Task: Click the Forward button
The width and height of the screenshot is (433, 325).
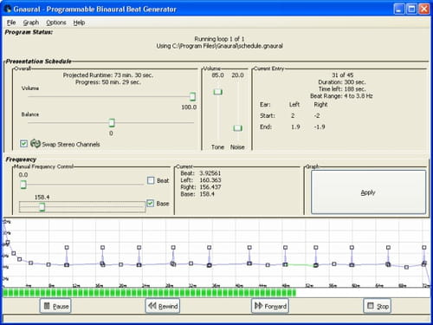Action: 270,306
